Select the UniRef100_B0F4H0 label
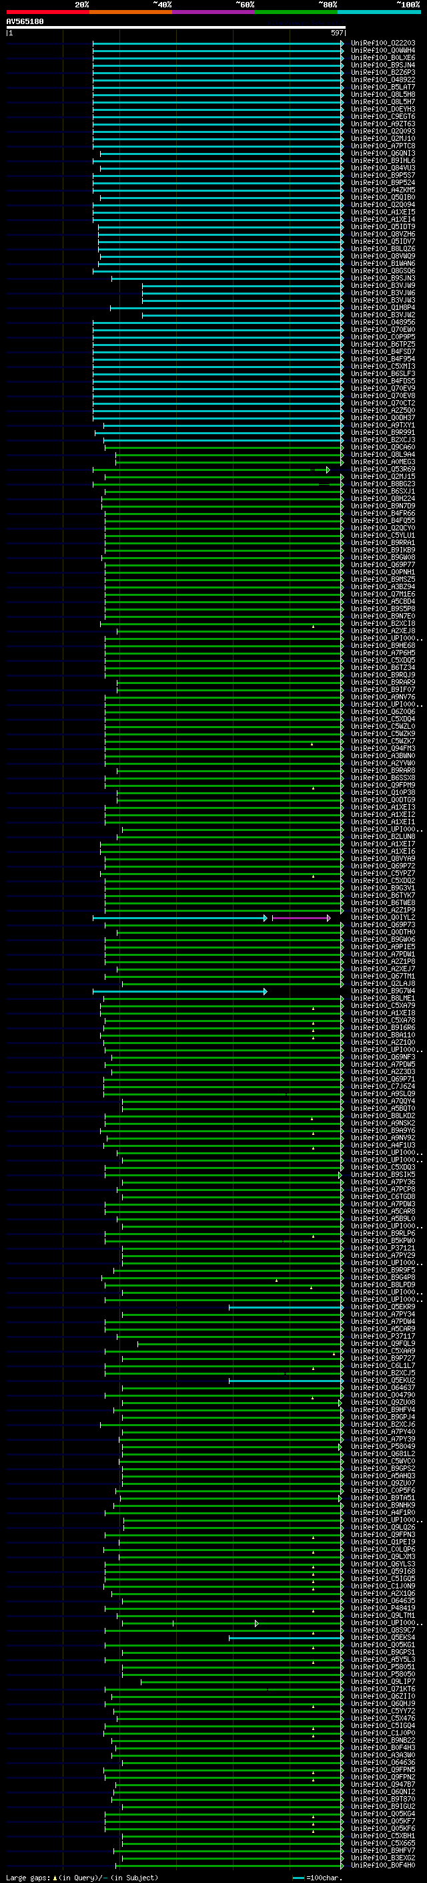Viewport: 427px width, 1883px height. 383,1866
